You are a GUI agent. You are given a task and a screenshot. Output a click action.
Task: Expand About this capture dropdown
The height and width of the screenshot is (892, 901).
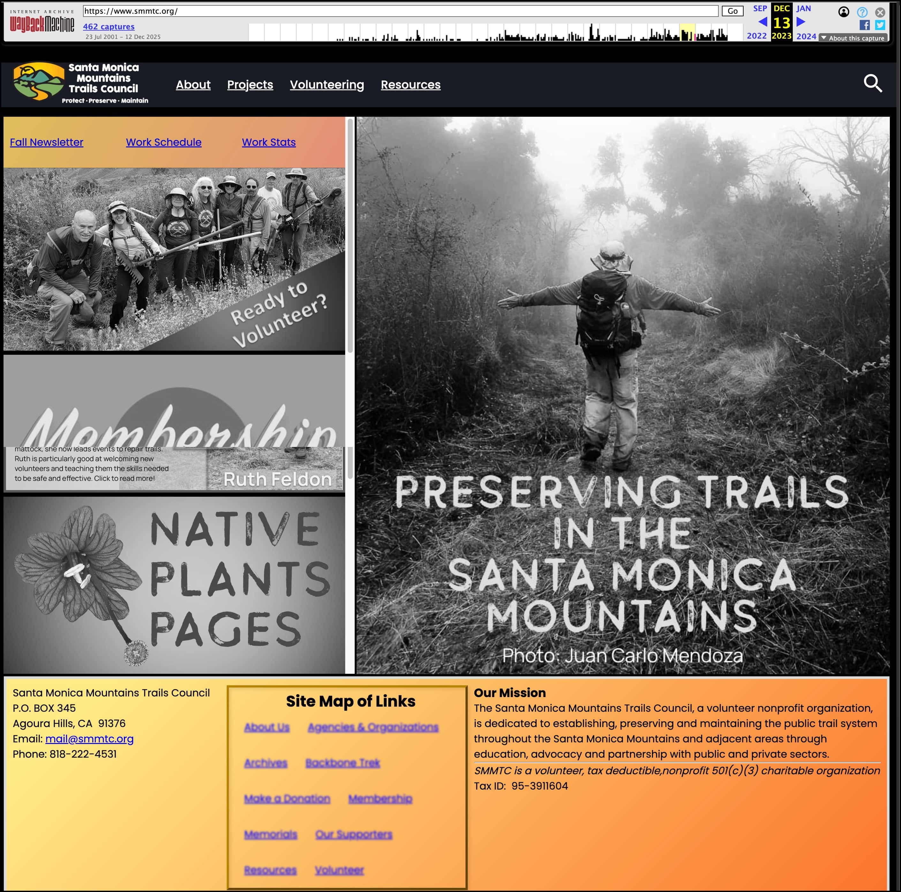click(x=853, y=38)
